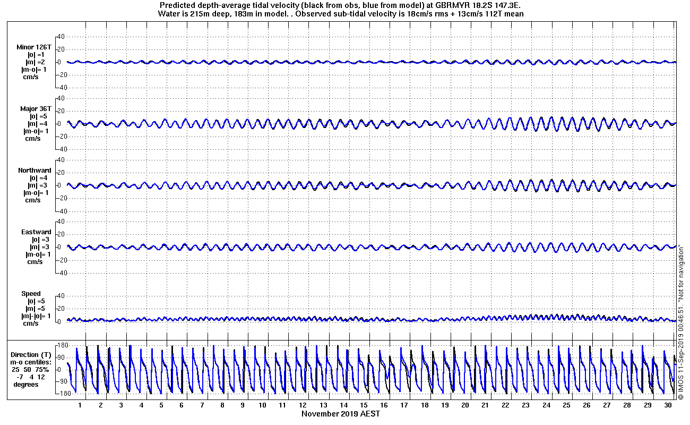Viewport: 690px width, 425px height.
Task: Click day 13 on the November date axis
Action: coord(323,405)
